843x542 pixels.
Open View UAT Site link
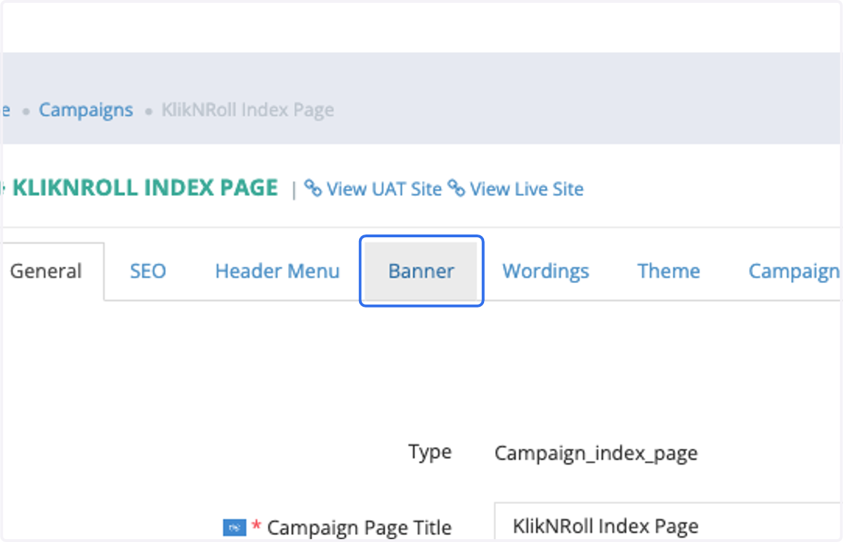tap(384, 189)
